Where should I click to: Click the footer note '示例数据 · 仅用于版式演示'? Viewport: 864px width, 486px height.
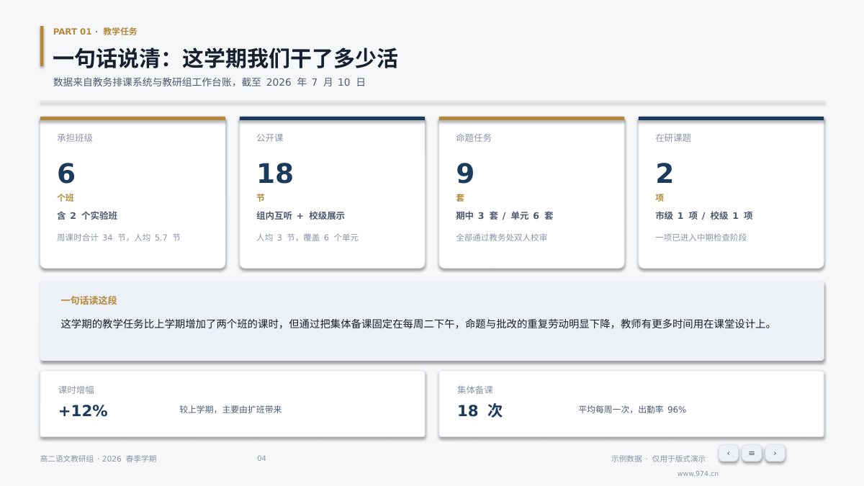659,459
